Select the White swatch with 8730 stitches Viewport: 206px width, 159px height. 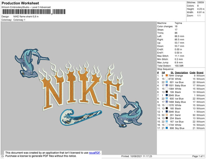tap(167, 79)
